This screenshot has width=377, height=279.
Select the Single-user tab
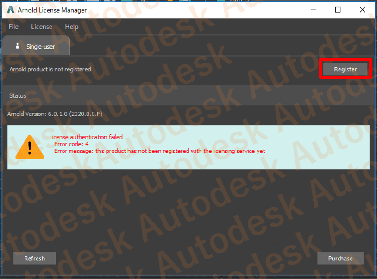[x=36, y=46]
